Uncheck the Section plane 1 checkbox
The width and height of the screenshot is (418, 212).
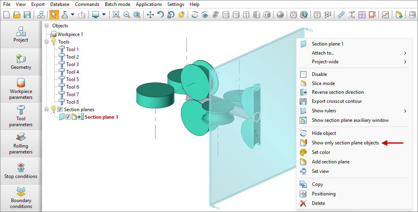tap(68, 117)
